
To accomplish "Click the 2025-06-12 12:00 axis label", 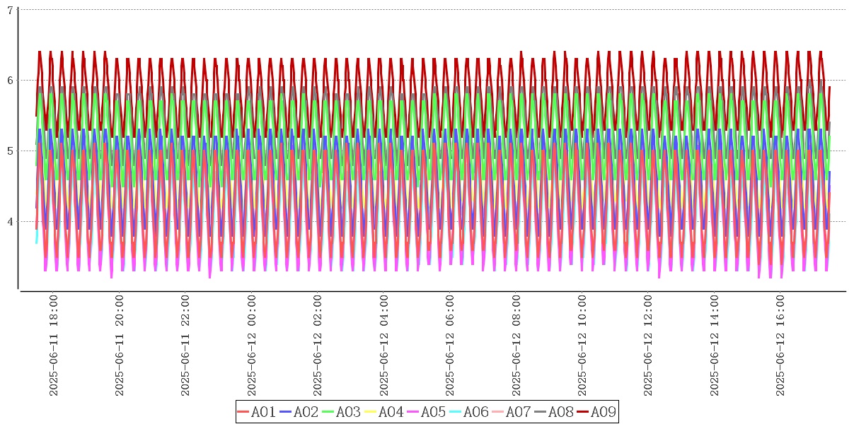I will pyautogui.click(x=649, y=346).
